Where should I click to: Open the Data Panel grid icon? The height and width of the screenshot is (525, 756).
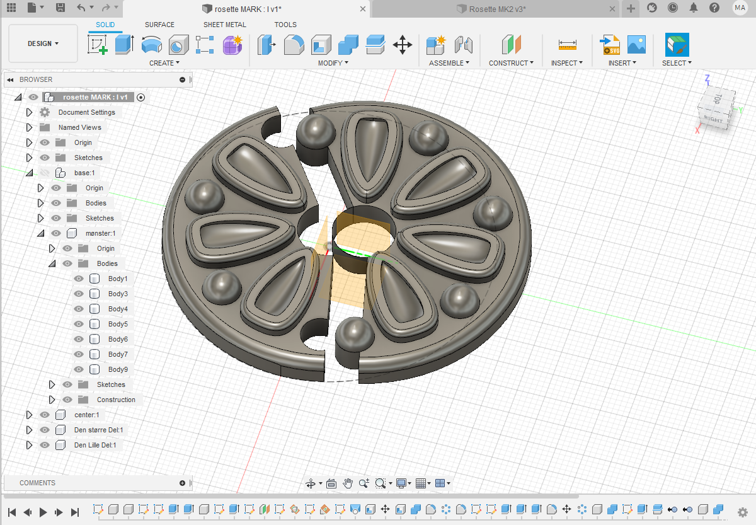pos(11,8)
